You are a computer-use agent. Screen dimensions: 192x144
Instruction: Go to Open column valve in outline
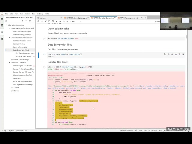(x=20, y=47)
